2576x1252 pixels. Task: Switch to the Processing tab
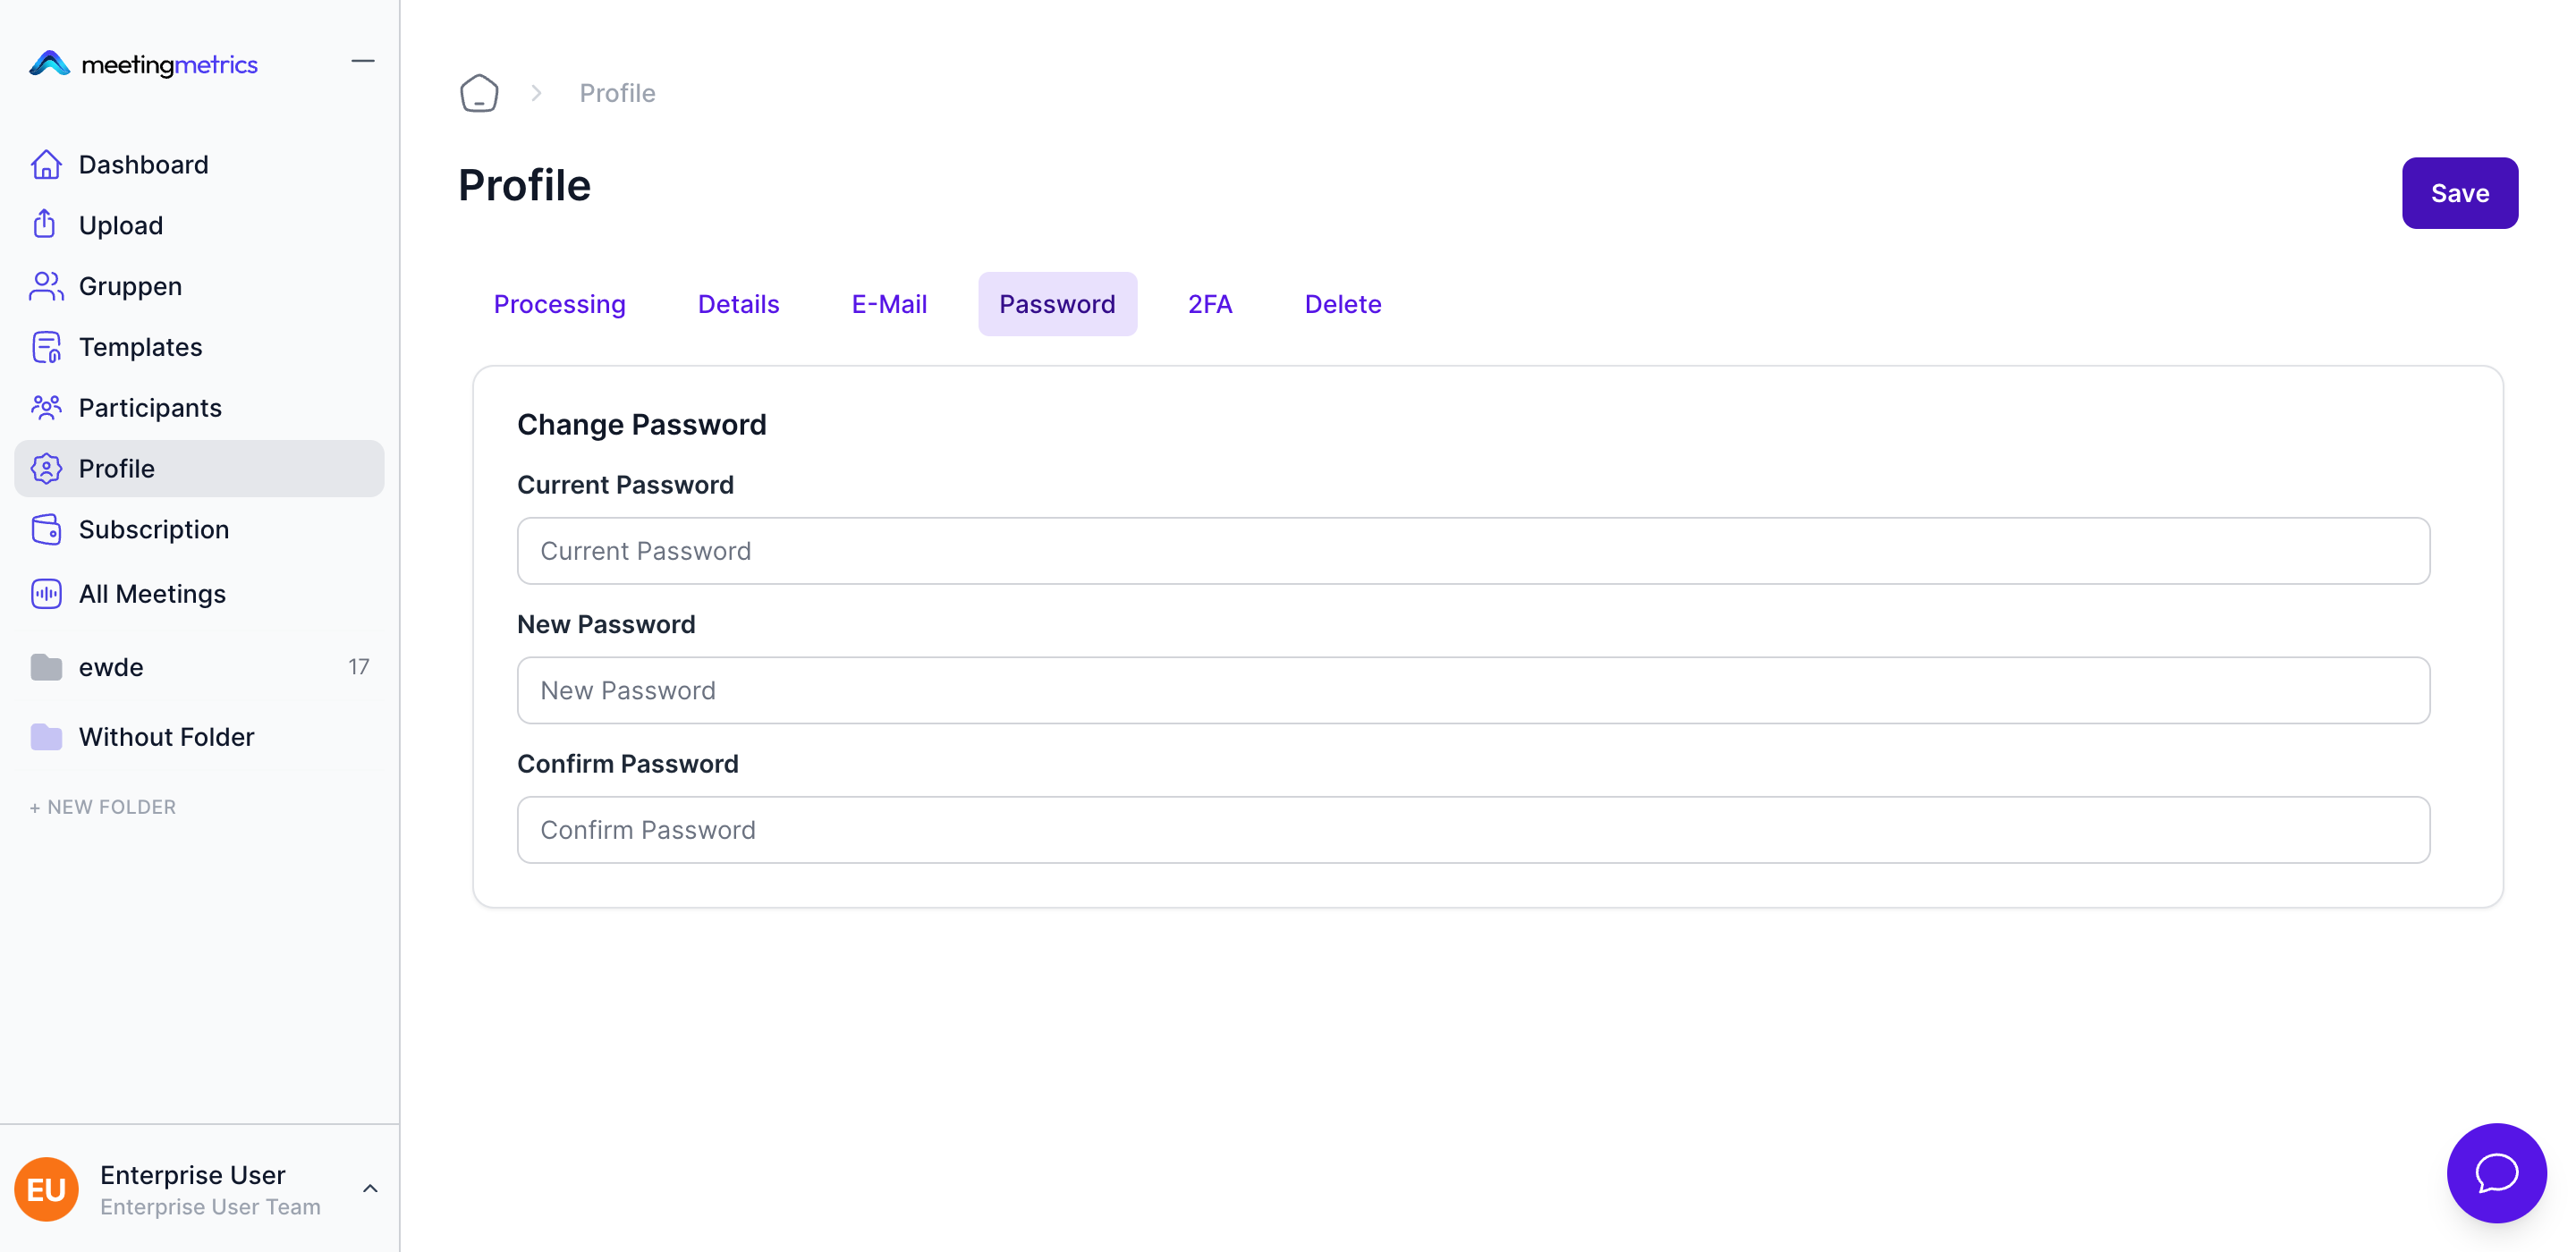[559, 304]
